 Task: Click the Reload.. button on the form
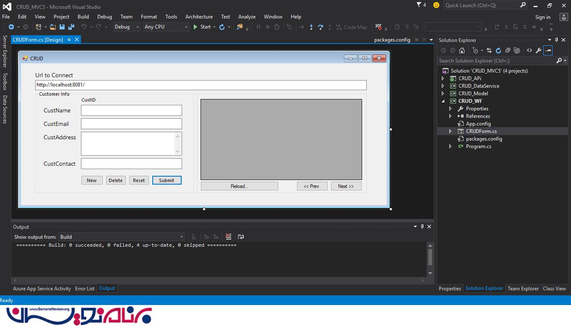pyautogui.click(x=239, y=186)
